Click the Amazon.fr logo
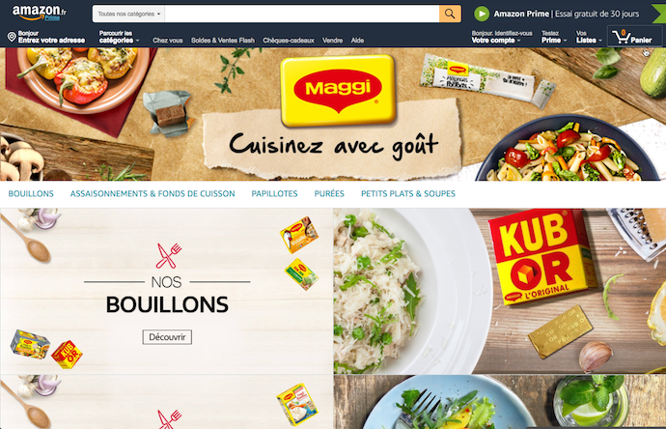This screenshot has width=666, height=429. [x=39, y=13]
